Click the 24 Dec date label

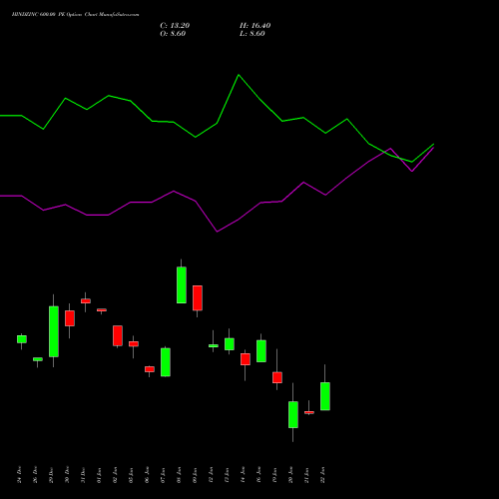point(19,475)
